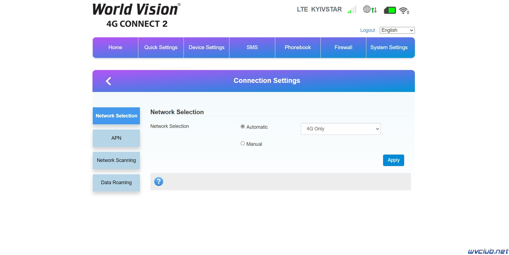Open the SMS tab

click(252, 47)
